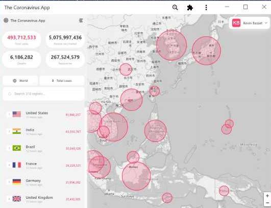Click the globe icon beside World

click(x=15, y=81)
